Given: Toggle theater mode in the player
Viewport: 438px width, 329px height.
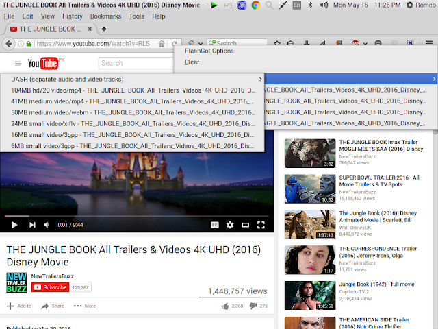Looking at the screenshot, I should tap(245, 225).
